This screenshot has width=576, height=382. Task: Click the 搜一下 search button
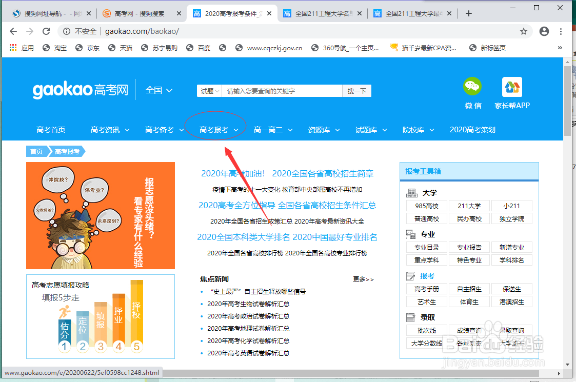click(x=356, y=90)
